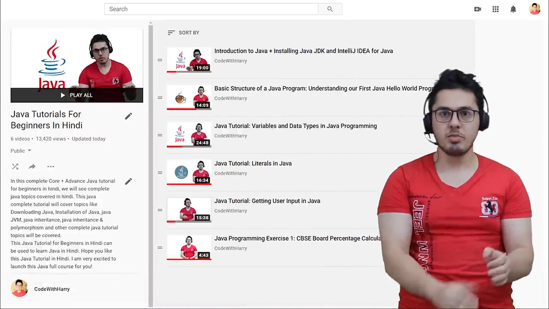Click the playlist title Java Tutorials For Beginners

pos(47,120)
